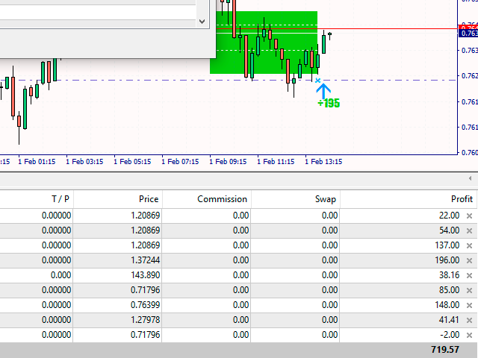Image resolution: width=478 pixels, height=358 pixels.
Task: Close the trade with 85.00 profit
Action: coord(469,291)
